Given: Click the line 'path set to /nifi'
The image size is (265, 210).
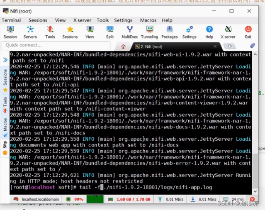Looking at the screenshot, I should [39, 61].
